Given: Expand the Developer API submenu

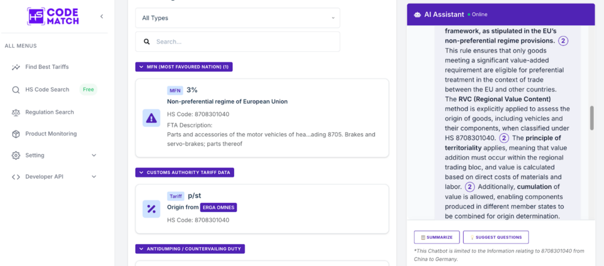Looking at the screenshot, I should pyautogui.click(x=94, y=177).
